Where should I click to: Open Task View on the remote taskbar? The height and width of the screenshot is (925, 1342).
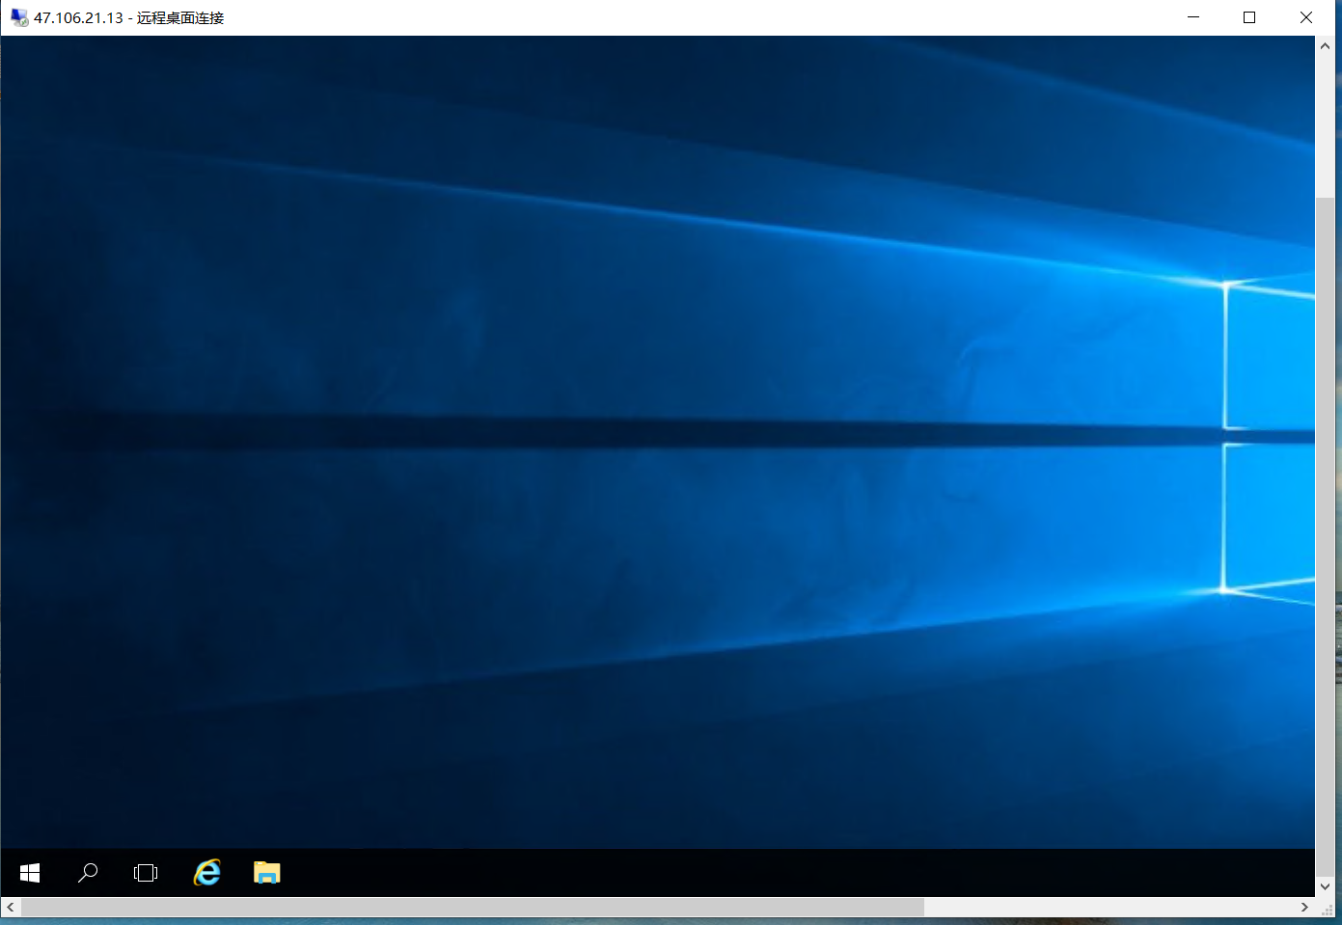146,873
